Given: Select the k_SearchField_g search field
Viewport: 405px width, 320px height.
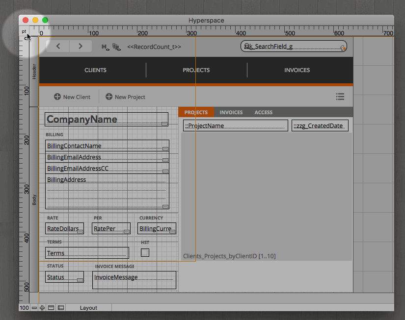Looking at the screenshot, I should [x=294, y=46].
